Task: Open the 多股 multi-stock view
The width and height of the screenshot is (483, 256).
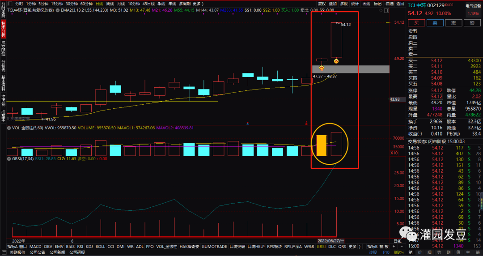Action: pos(344,4)
